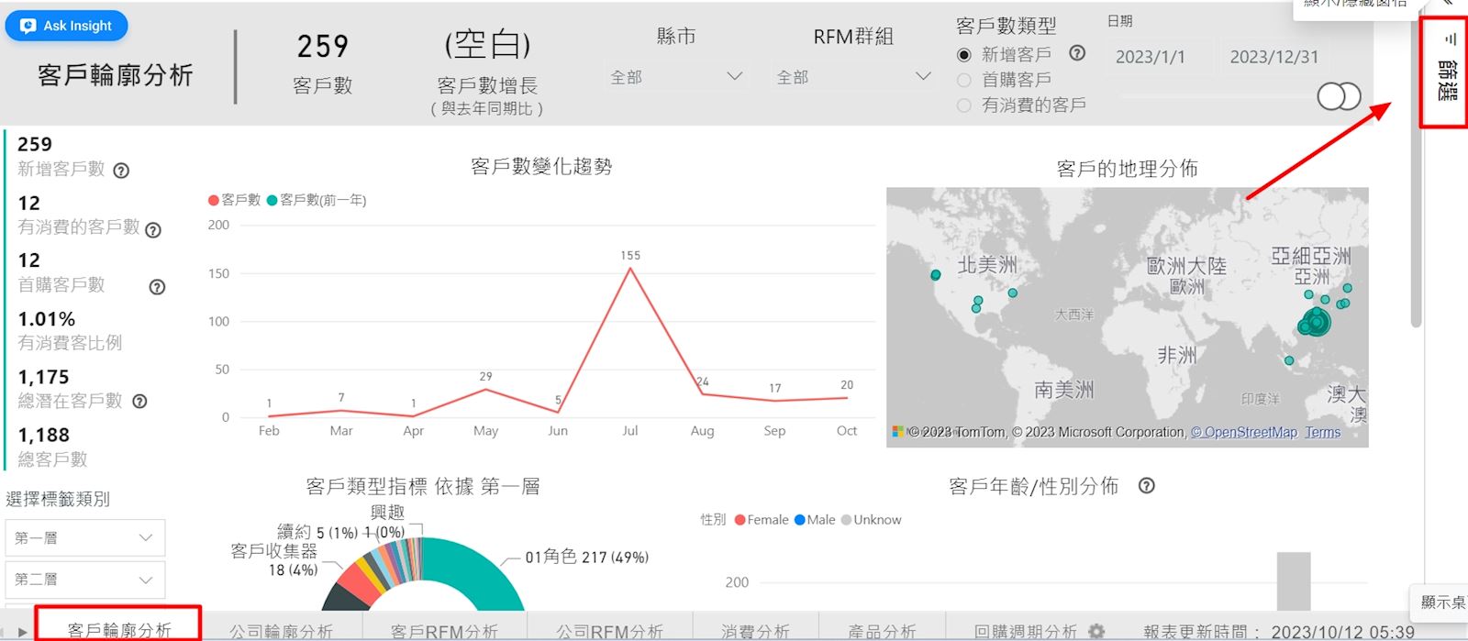This screenshot has width=1468, height=641.
Task: Switch to the 消費分析 tab
Action: pyautogui.click(x=755, y=631)
